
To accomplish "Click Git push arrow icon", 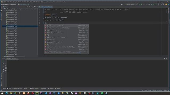I will (156, 4).
